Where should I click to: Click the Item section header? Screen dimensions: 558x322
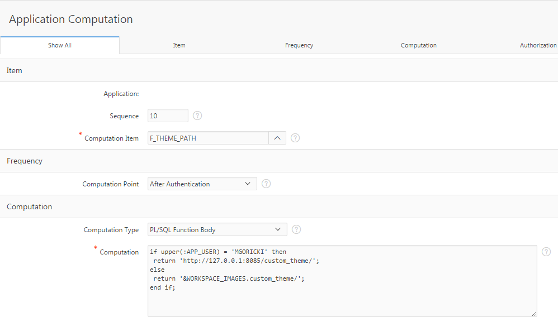(14, 70)
